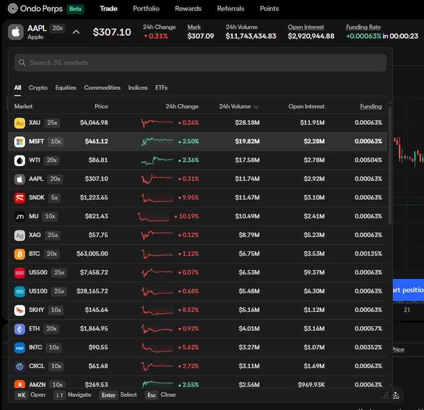
Task: Click the ETH funding 0.00057%
Action: click(369, 328)
